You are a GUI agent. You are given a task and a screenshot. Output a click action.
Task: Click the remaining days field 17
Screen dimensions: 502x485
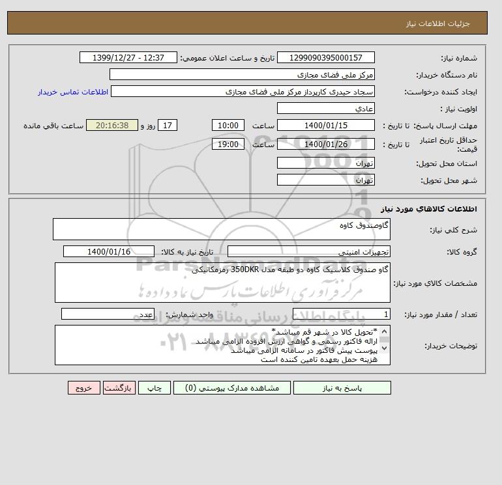click(x=168, y=126)
